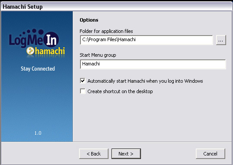Click Create shortcut on the desktop label

[x=120, y=91]
